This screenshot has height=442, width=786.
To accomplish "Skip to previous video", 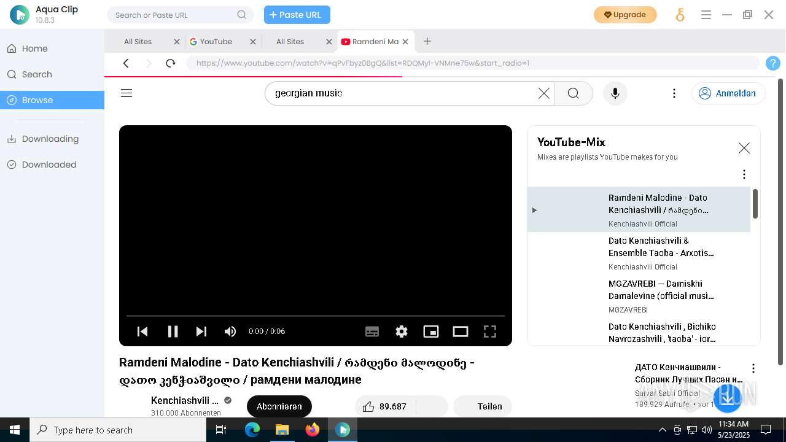I will (x=142, y=331).
